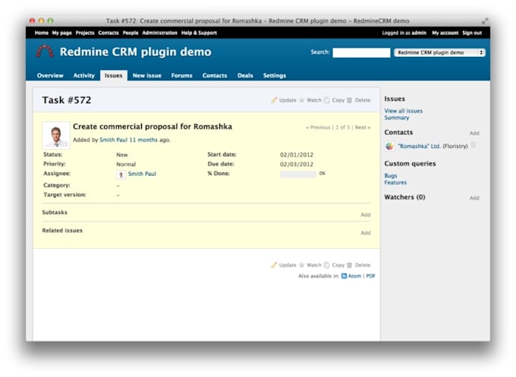Click the % Done progress bar
This screenshot has width=516, height=377.
pyautogui.click(x=298, y=174)
